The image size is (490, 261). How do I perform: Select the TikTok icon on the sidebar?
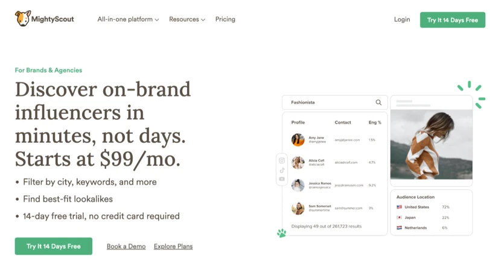tap(282, 170)
